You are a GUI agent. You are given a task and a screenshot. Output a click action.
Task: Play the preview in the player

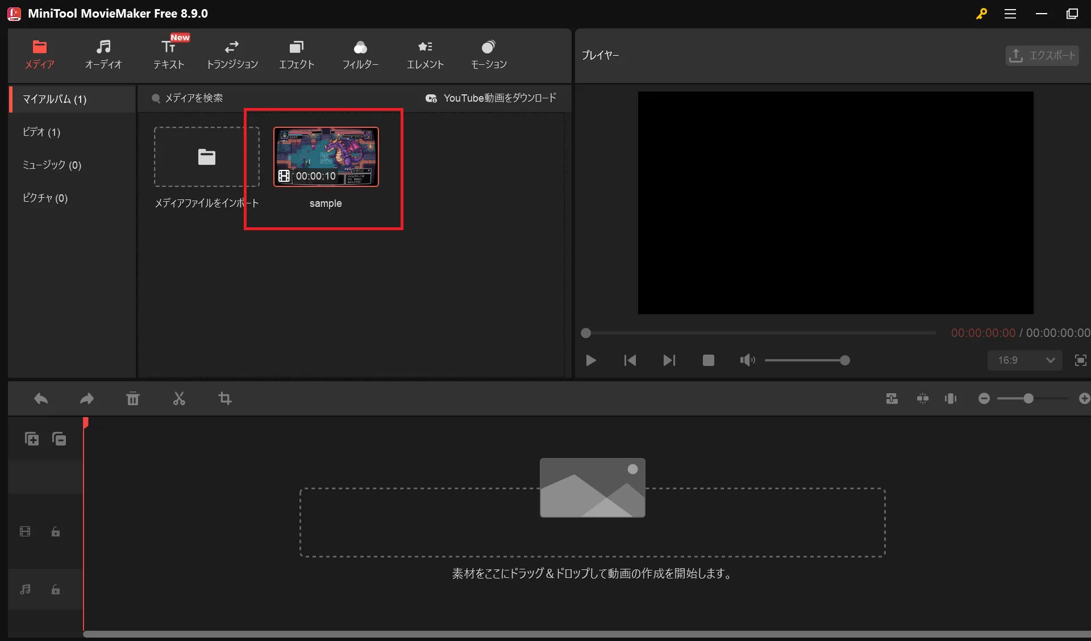[591, 360]
